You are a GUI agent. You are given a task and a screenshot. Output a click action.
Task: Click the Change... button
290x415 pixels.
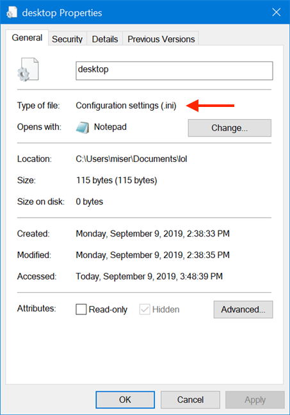pyautogui.click(x=230, y=128)
